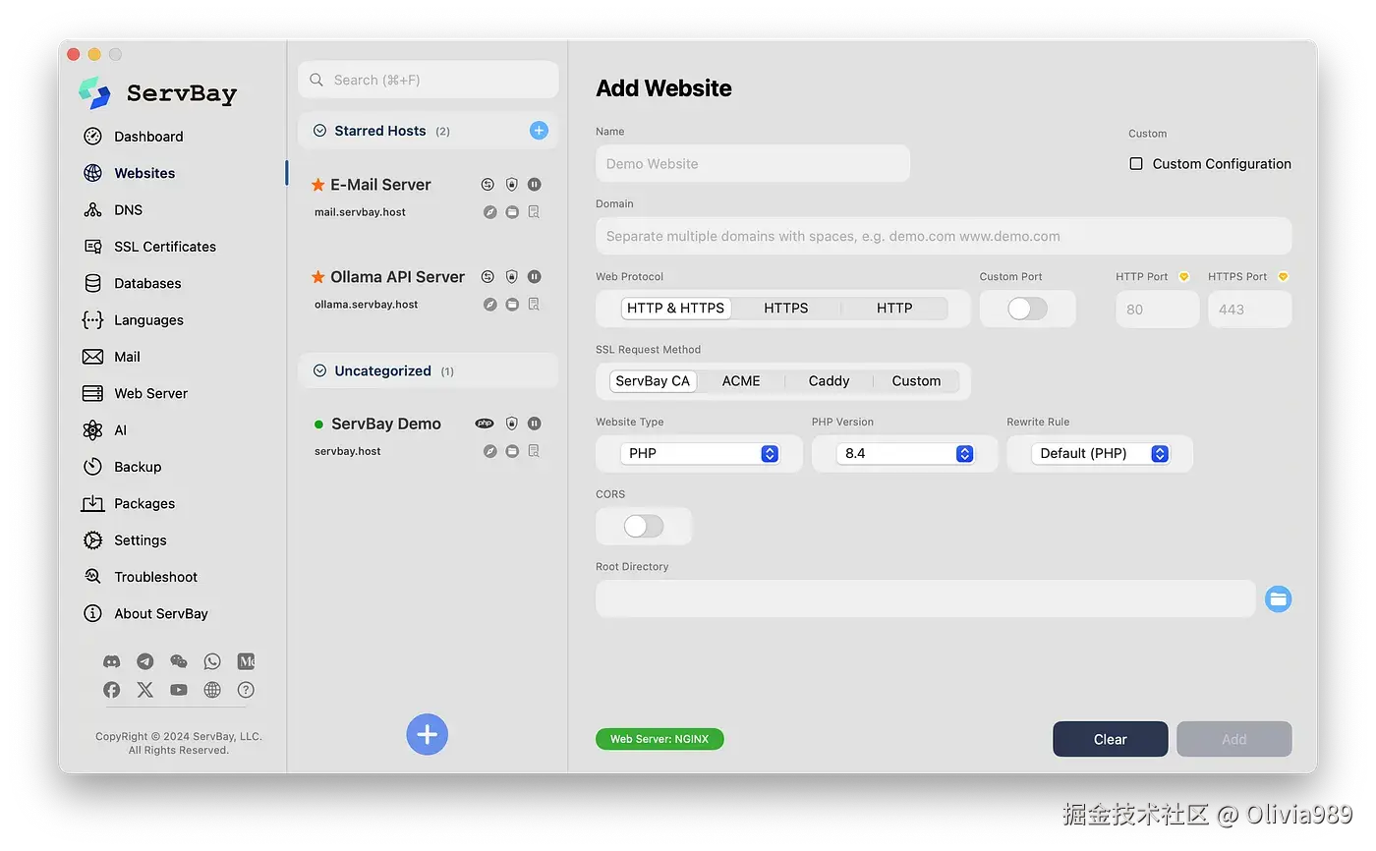Open the WhatsApp icon in sidebar footer

pos(212,662)
